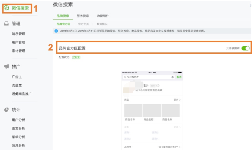Click 服务4 in the preview

155,139
